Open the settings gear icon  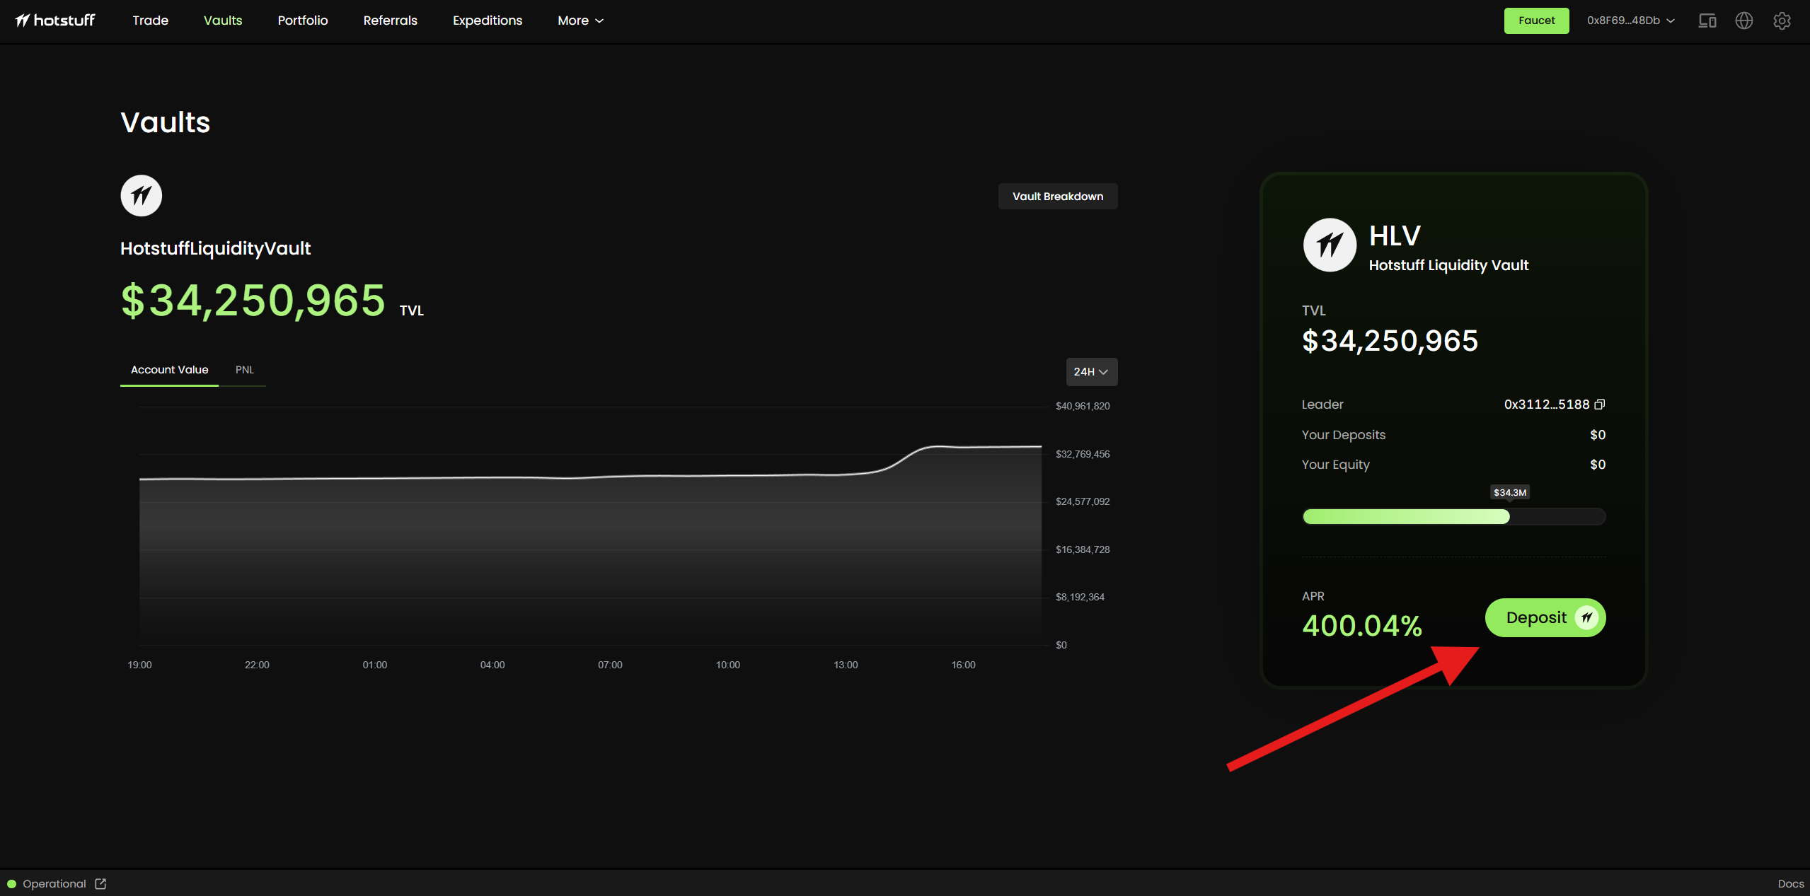click(1781, 21)
